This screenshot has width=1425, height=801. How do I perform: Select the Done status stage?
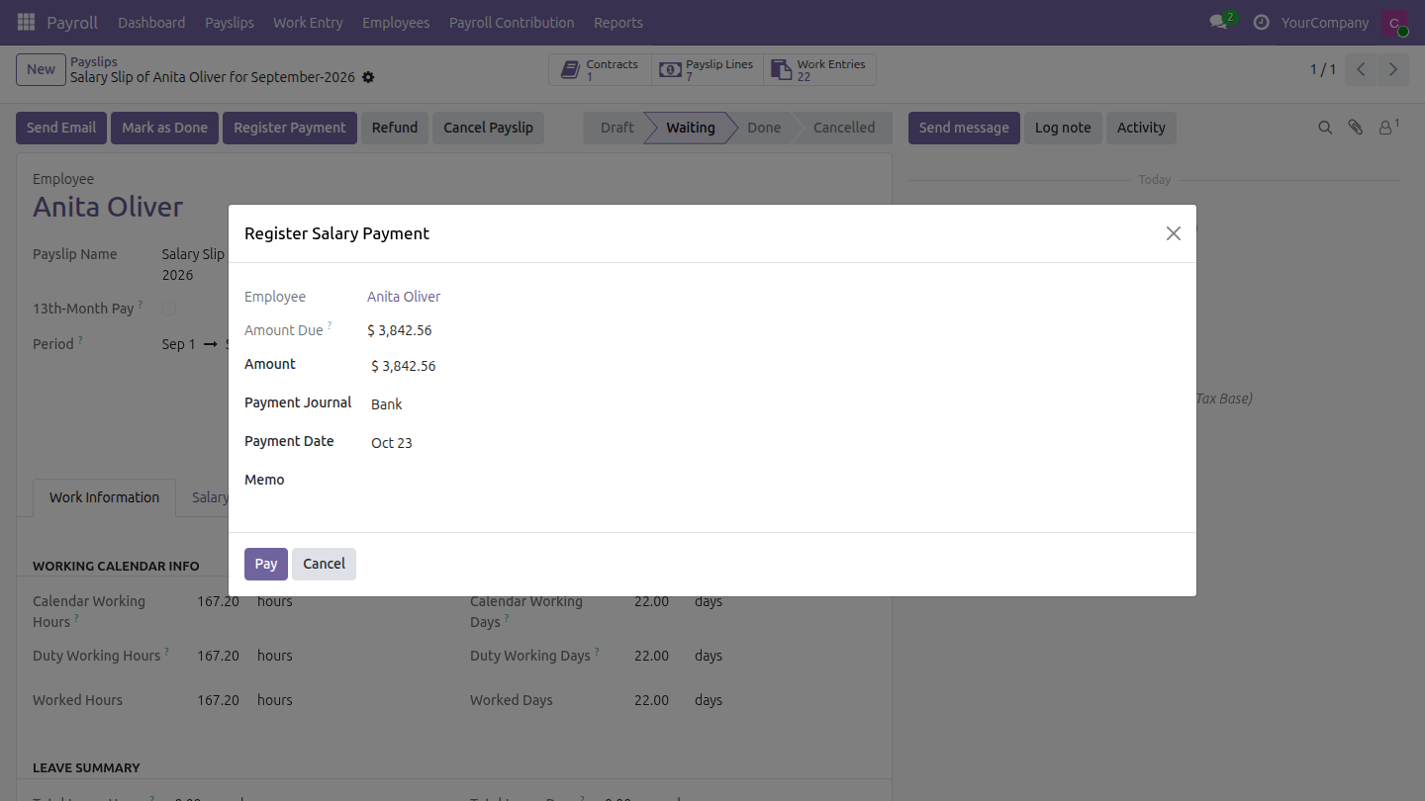pos(764,128)
